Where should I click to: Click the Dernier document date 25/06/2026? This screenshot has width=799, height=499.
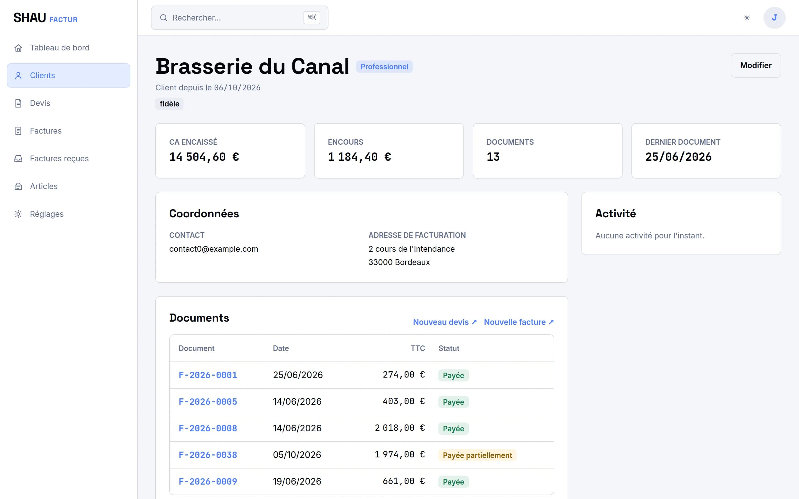(678, 157)
